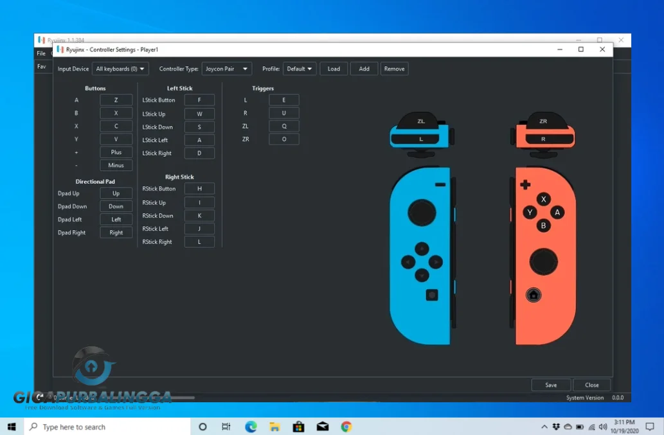Open the File menu of the main window
The image size is (664, 435).
pos(40,53)
